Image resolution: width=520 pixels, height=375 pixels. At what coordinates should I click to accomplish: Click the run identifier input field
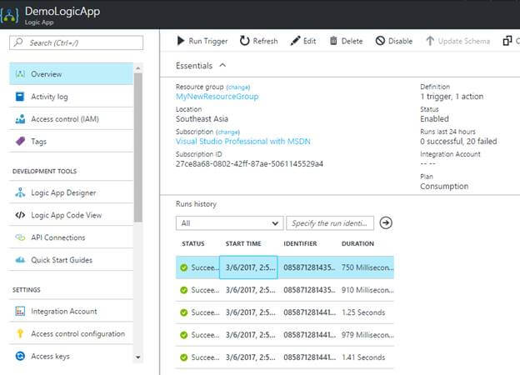[330, 223]
